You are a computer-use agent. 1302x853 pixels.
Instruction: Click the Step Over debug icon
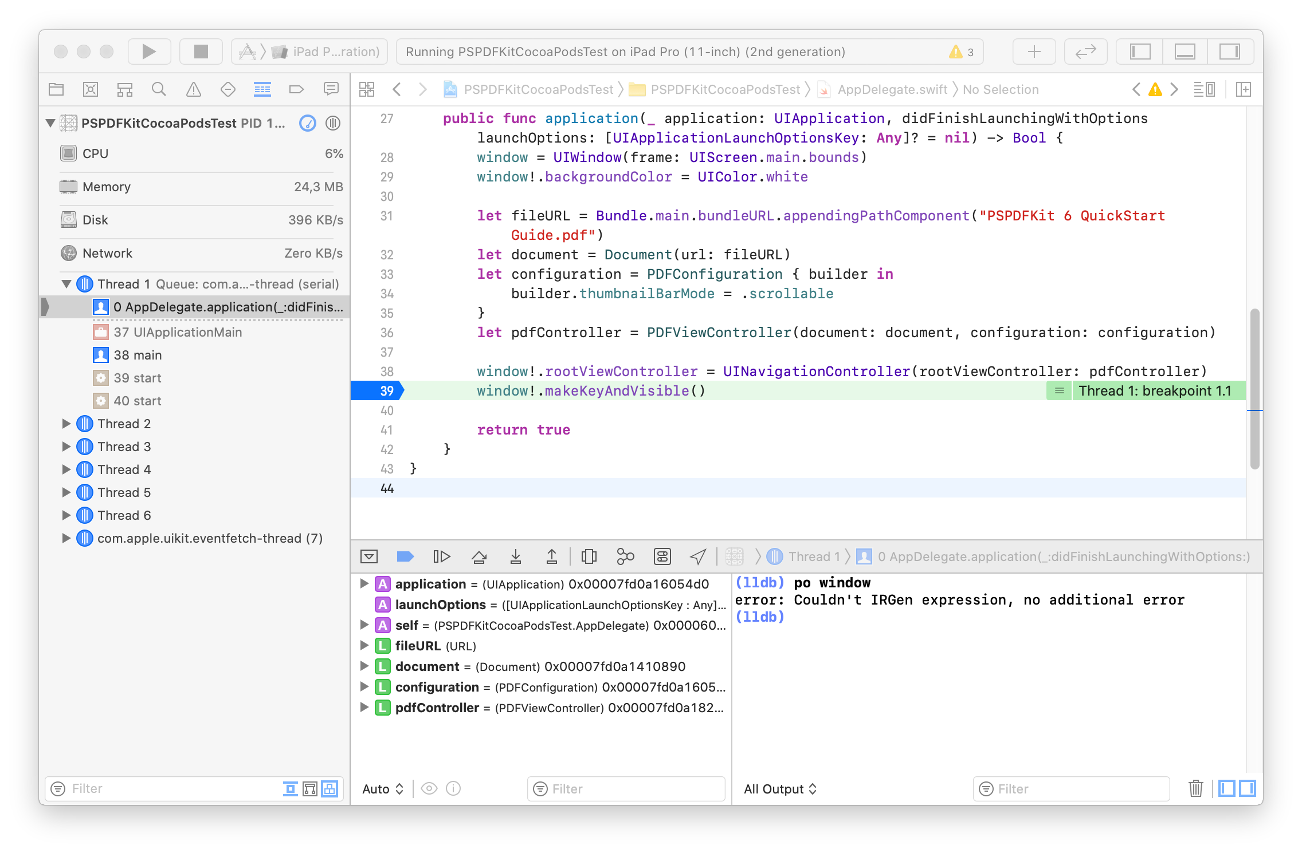pyautogui.click(x=479, y=556)
